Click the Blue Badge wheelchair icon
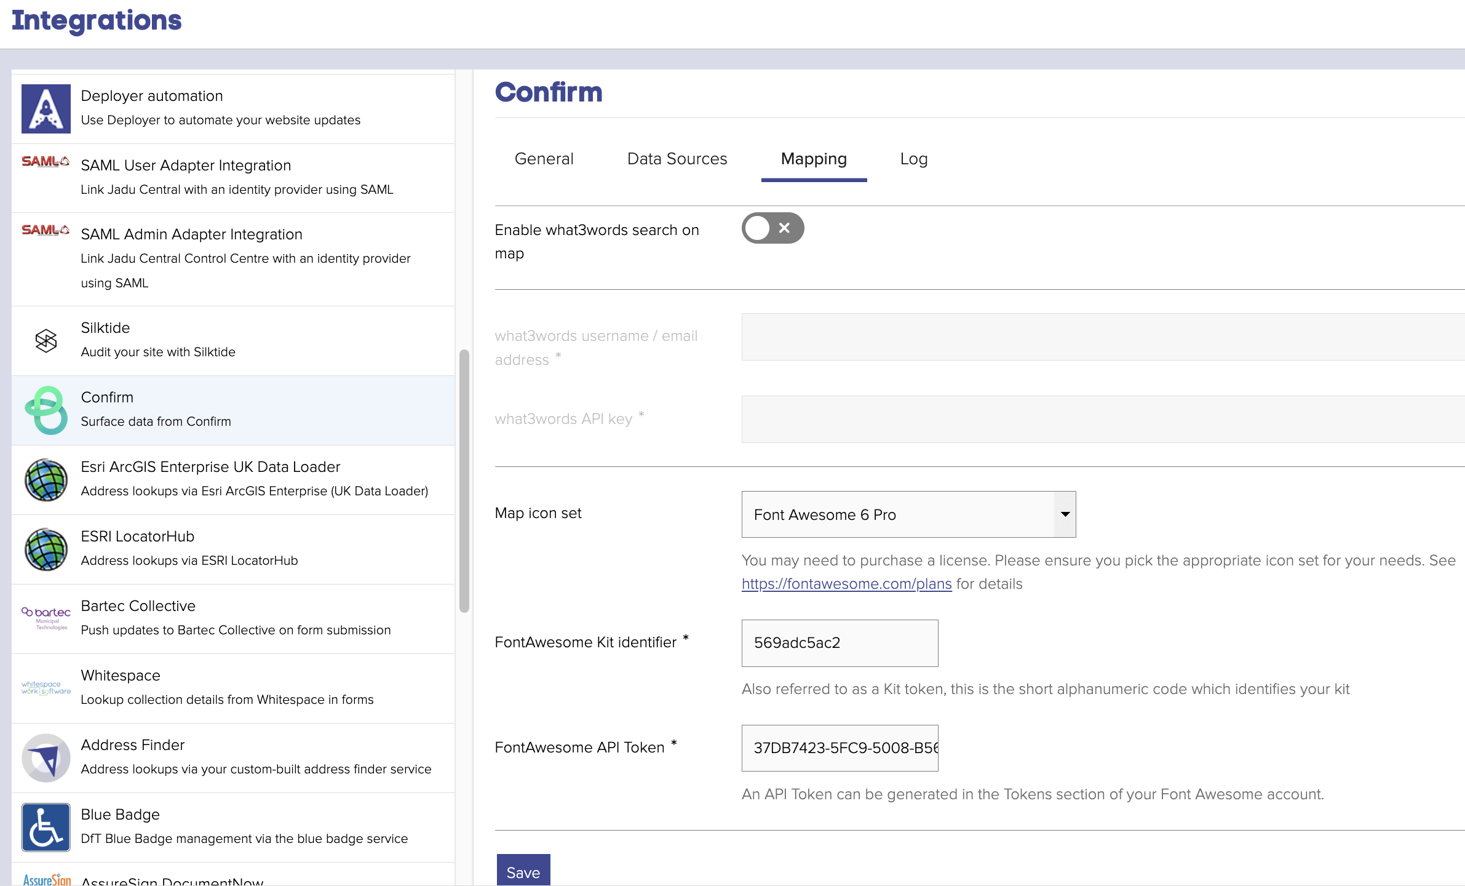Viewport: 1465px width, 886px height. pyautogui.click(x=46, y=828)
